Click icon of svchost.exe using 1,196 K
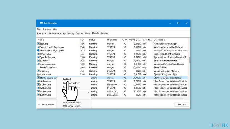 [x=38, y=91]
